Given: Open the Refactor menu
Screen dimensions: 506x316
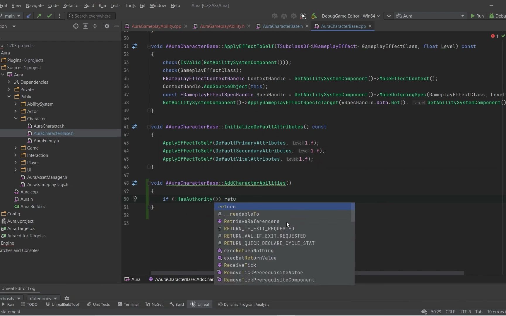Looking at the screenshot, I should [x=71, y=6].
